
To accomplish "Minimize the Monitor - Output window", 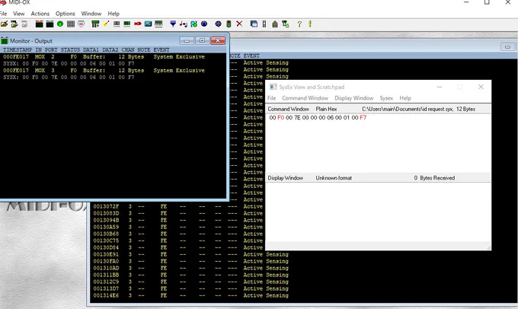I will 187,40.
